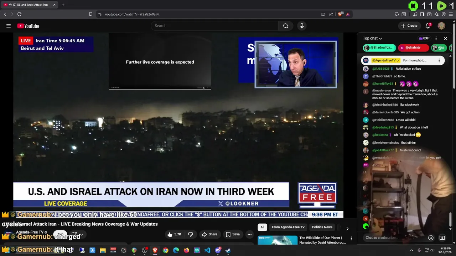456x256 pixels.
Task: Show more filter chips with right arrow
Action: [347, 229]
